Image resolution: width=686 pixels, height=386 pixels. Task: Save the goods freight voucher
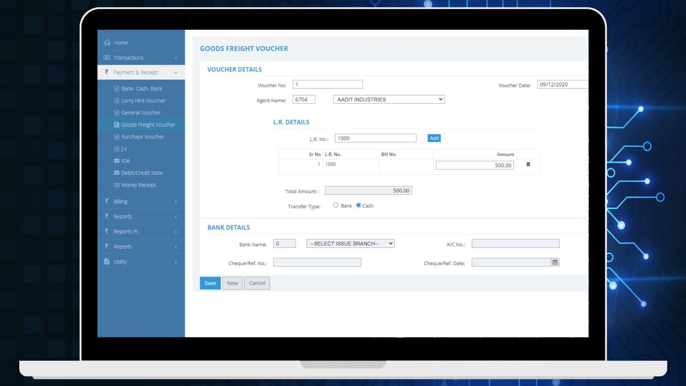coord(210,283)
